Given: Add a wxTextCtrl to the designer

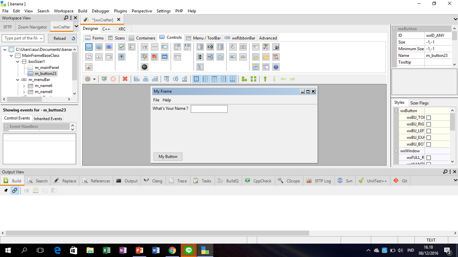Looking at the screenshot, I should point(164,47).
